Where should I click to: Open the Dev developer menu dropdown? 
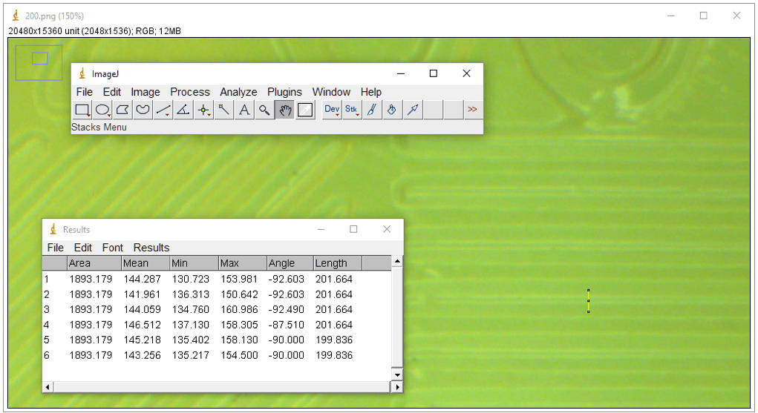click(332, 110)
